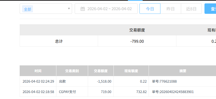Click the calendar icon in date field
The height and width of the screenshot is (99, 216).
pyautogui.click(x=83, y=9)
